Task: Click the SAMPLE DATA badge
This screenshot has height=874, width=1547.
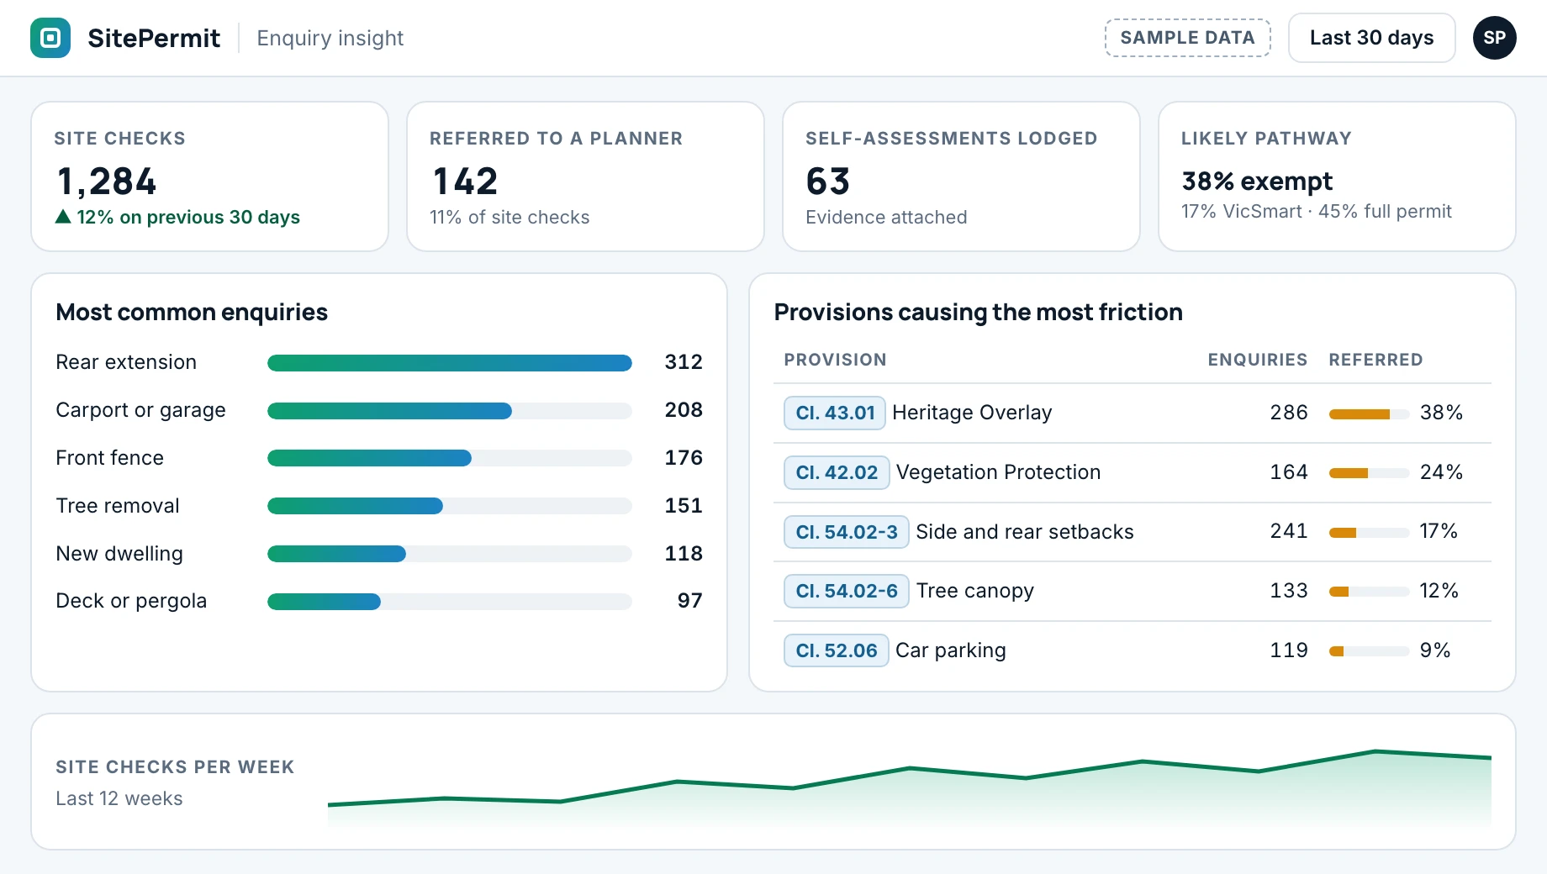Action: click(x=1187, y=38)
